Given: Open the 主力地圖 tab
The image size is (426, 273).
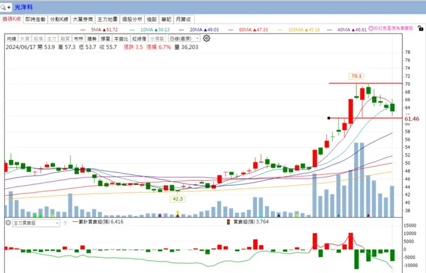Looking at the screenshot, I should (x=107, y=20).
